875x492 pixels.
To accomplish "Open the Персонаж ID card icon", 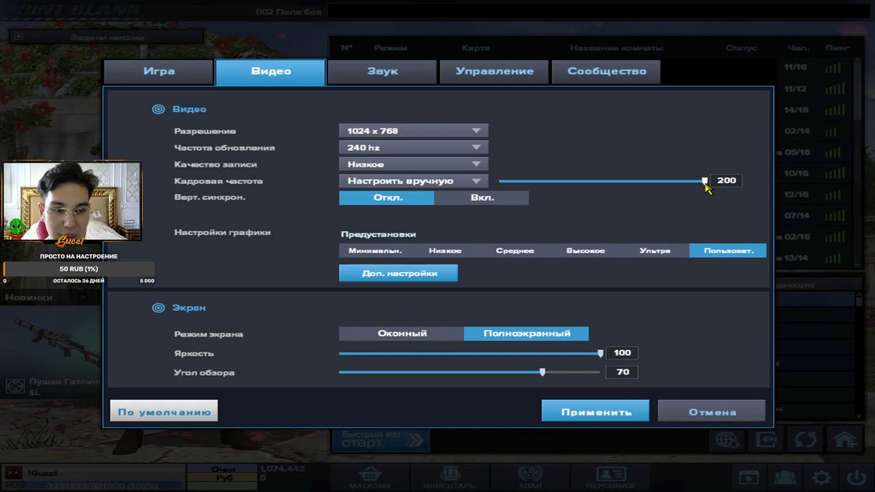I will [x=610, y=474].
